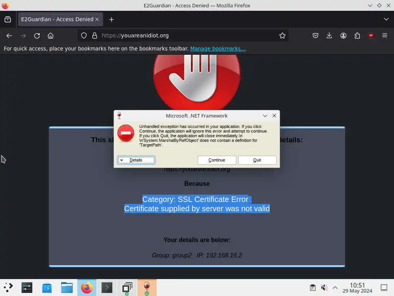Open the Dolphin file manager taskbar icon
This screenshot has height=296, width=394.
point(67,288)
